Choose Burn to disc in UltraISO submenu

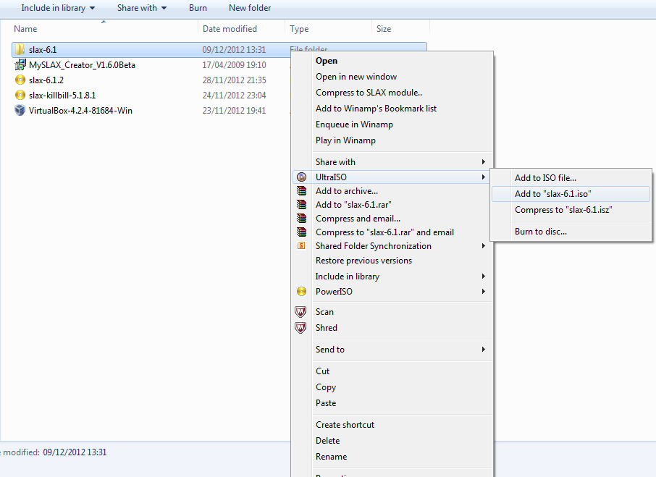pyautogui.click(x=541, y=232)
